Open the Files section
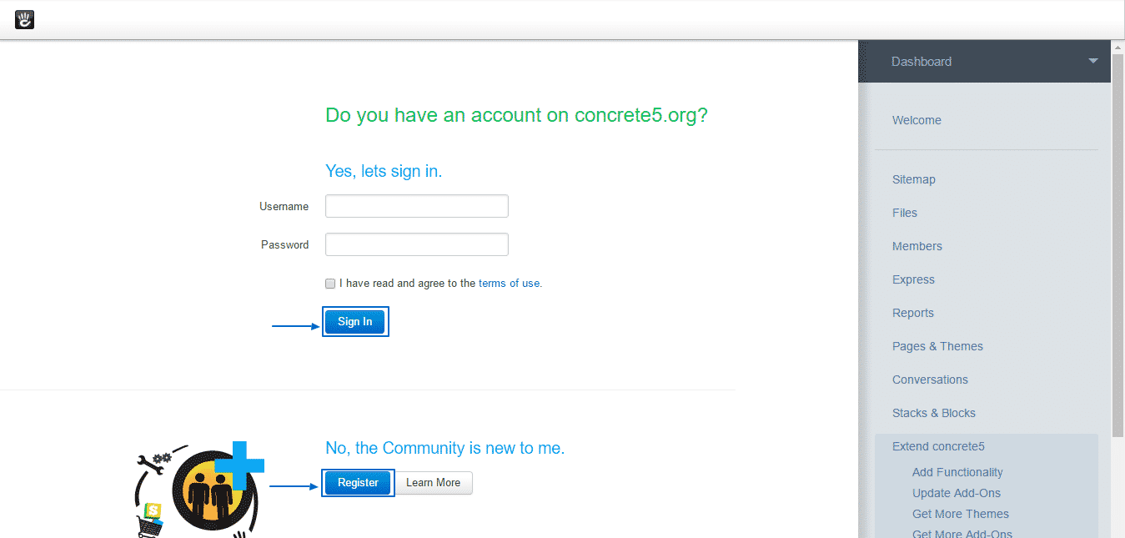This screenshot has width=1125, height=538. point(905,213)
